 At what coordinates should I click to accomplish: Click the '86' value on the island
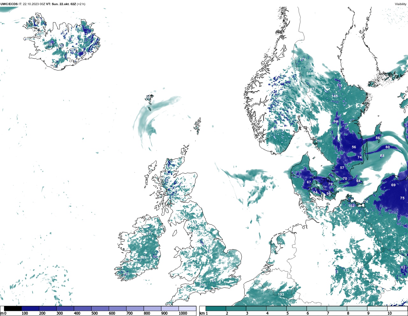click(x=378, y=138)
